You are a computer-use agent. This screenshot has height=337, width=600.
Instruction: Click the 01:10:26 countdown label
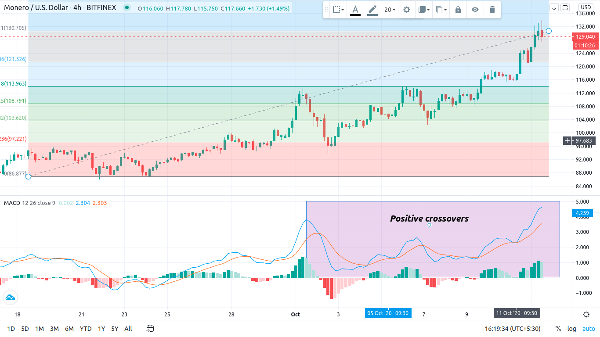pos(586,46)
